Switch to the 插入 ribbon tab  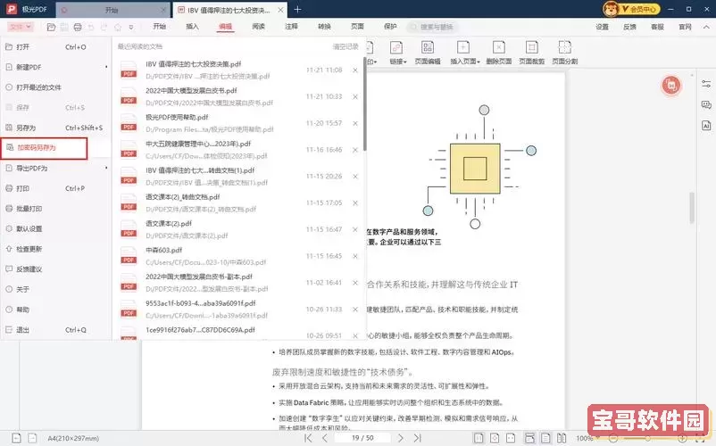pyautogui.click(x=192, y=27)
